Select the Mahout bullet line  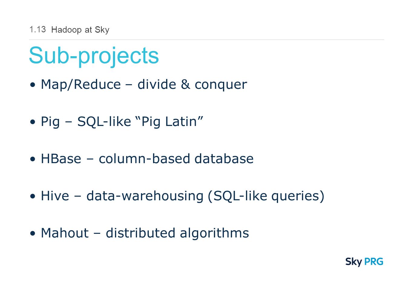(139, 233)
